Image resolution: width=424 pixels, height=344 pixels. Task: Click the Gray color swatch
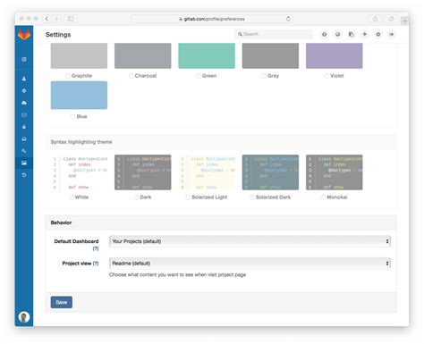(270, 55)
